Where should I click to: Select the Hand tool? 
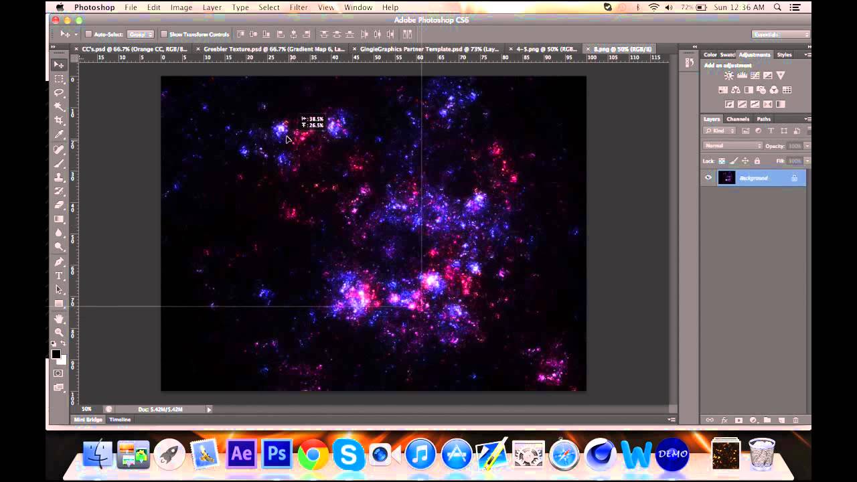[x=59, y=319]
